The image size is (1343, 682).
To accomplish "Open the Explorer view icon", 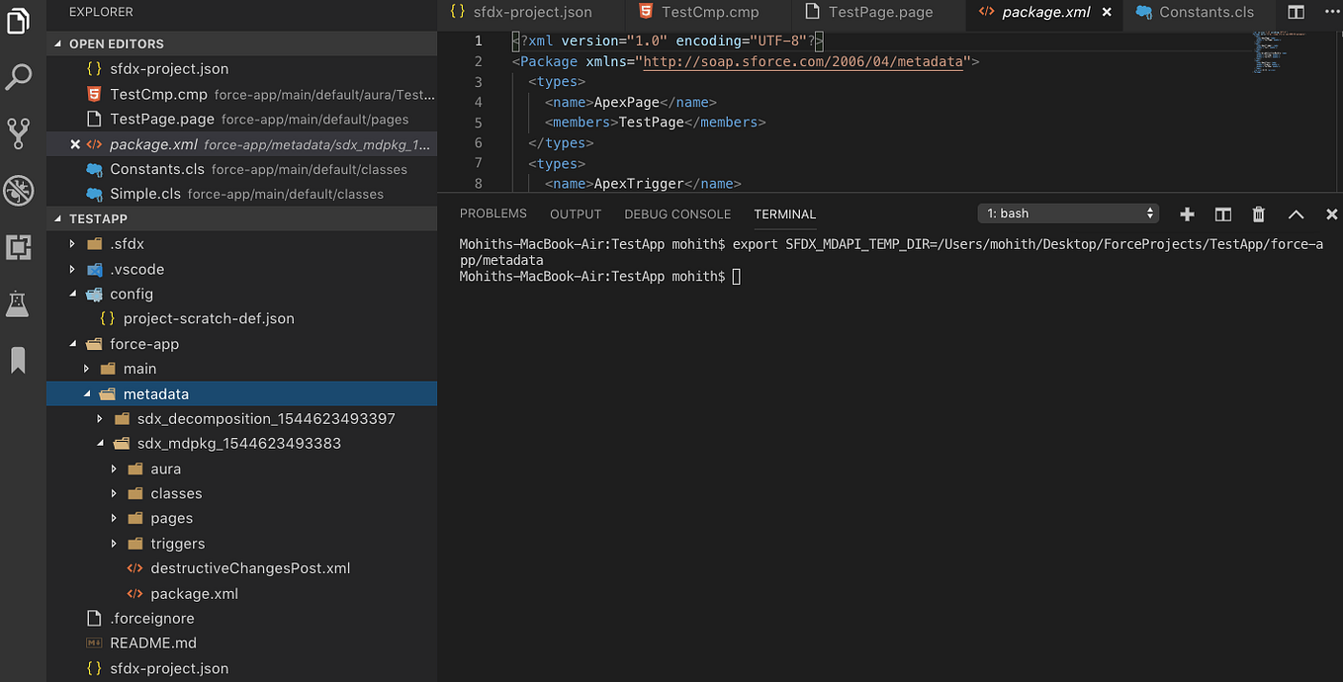I will point(18,22).
